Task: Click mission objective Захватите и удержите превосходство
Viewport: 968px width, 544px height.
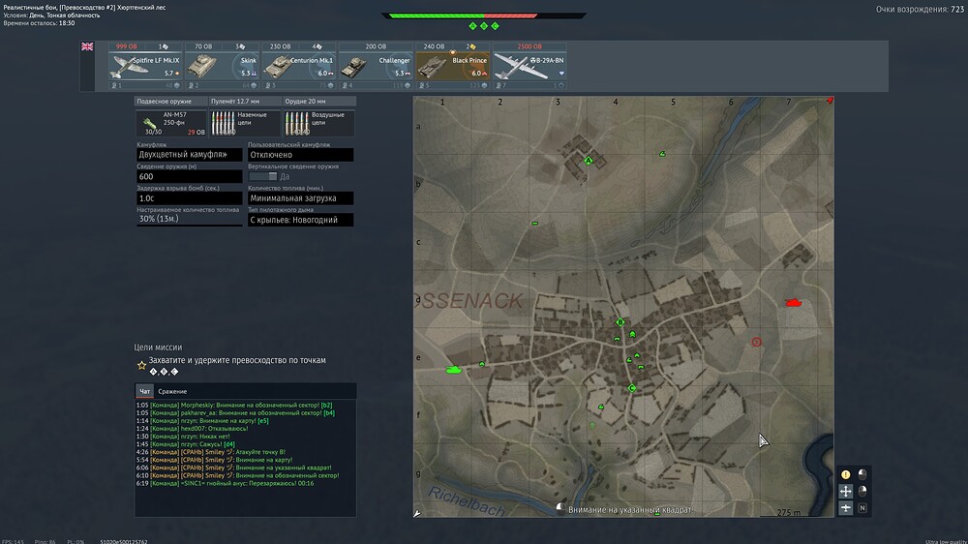Action: coord(237,360)
